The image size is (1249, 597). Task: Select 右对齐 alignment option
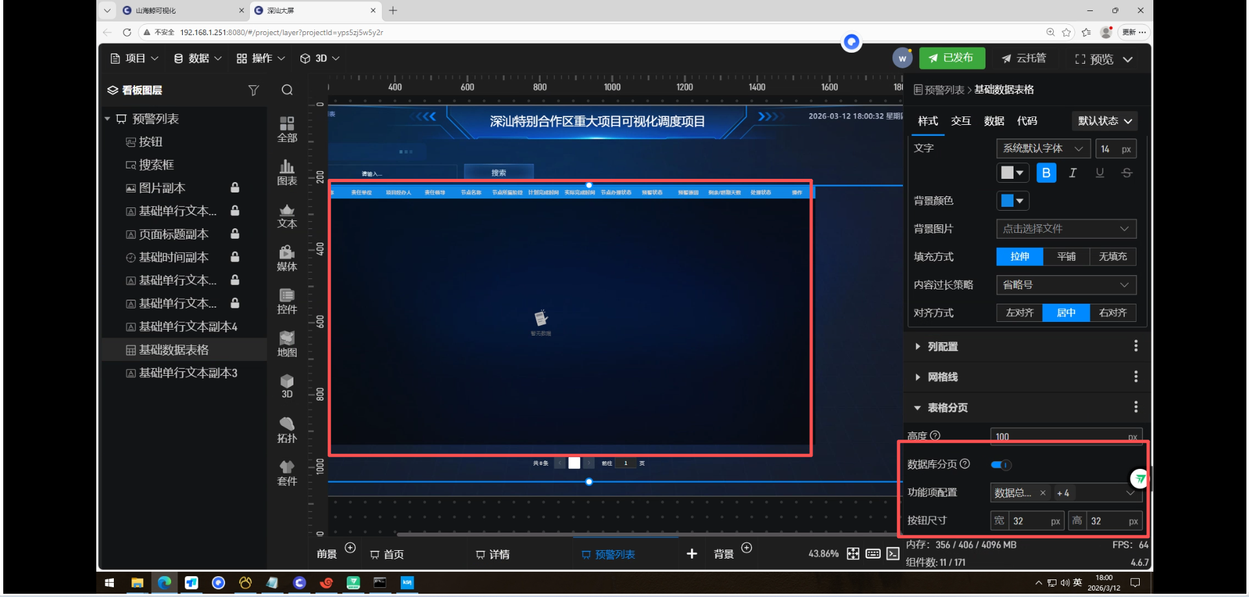pyautogui.click(x=1112, y=313)
